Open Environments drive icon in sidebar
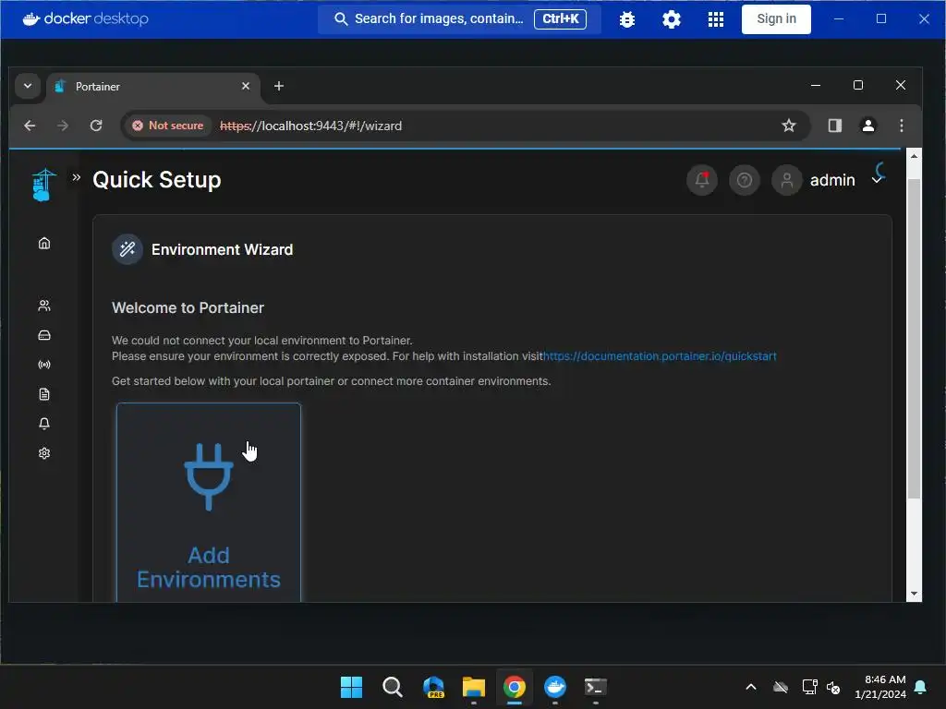This screenshot has width=946, height=709. (x=44, y=335)
